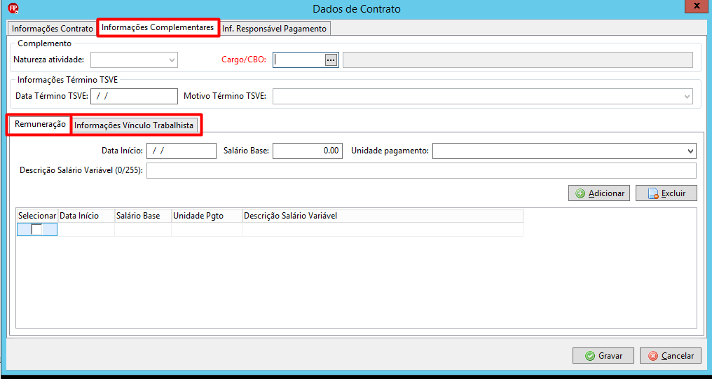712x379 pixels.
Task: Click Unidade Pgto column header
Action: pyautogui.click(x=207, y=216)
